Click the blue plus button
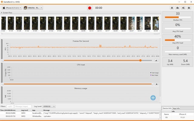The width and height of the screenshot is (194, 121). pos(153,97)
